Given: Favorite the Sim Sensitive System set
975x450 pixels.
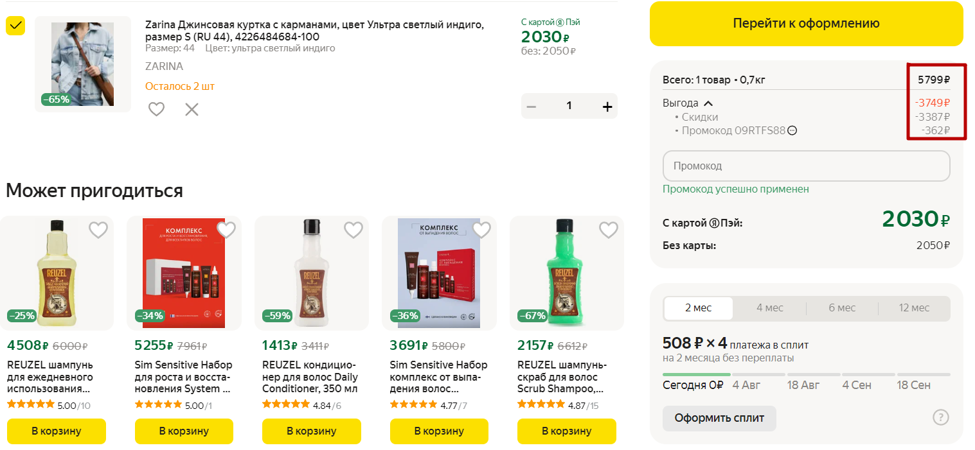Looking at the screenshot, I should (x=226, y=230).
